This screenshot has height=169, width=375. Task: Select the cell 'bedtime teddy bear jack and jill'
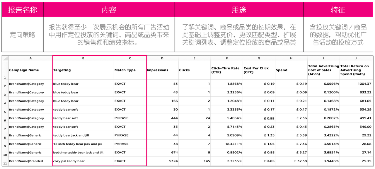(83, 153)
